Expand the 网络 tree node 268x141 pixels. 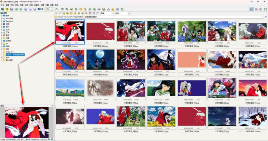[2, 46]
